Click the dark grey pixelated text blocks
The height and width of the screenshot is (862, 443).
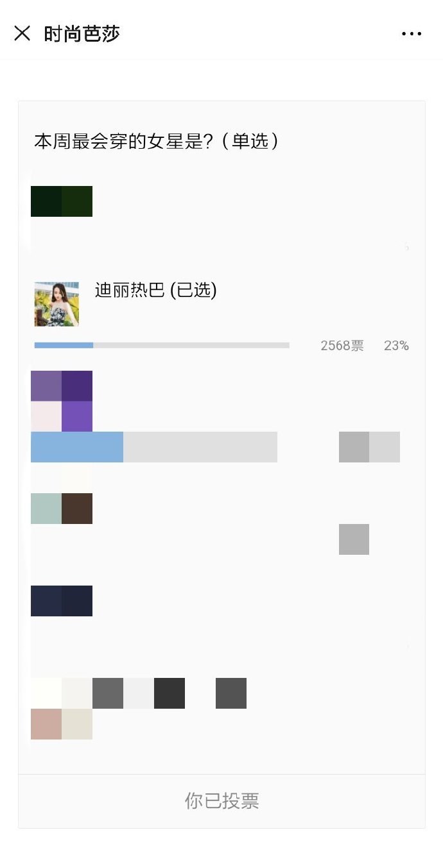point(169,693)
